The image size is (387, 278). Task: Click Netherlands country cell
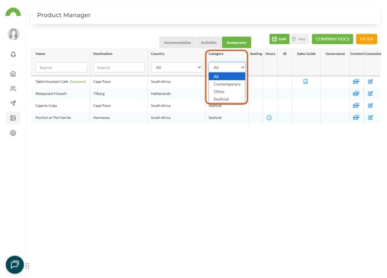click(x=161, y=93)
